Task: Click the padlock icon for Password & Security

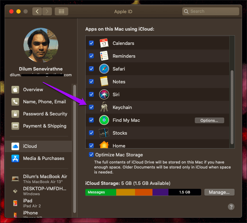Action: pyautogui.click(x=15, y=114)
